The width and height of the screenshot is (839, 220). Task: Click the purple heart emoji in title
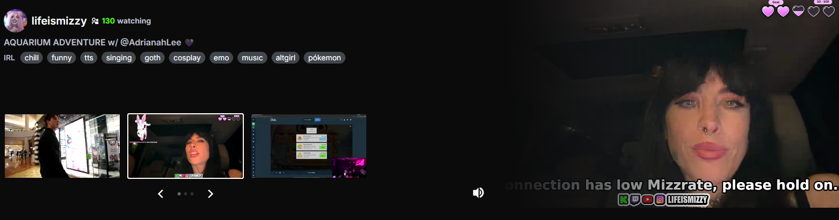click(189, 42)
